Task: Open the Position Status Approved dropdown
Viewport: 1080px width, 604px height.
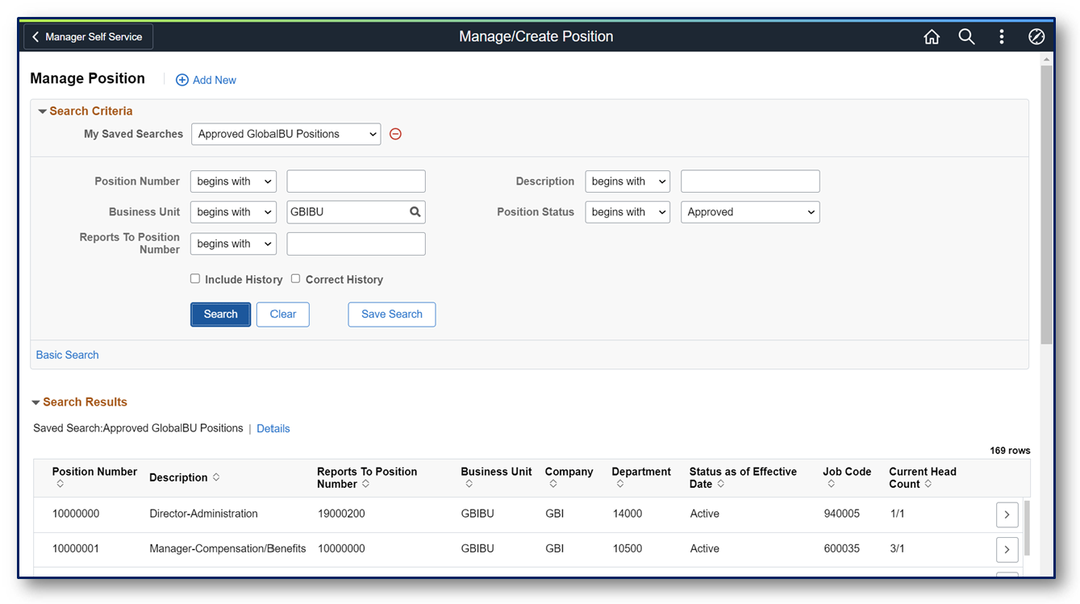Action: [750, 211]
